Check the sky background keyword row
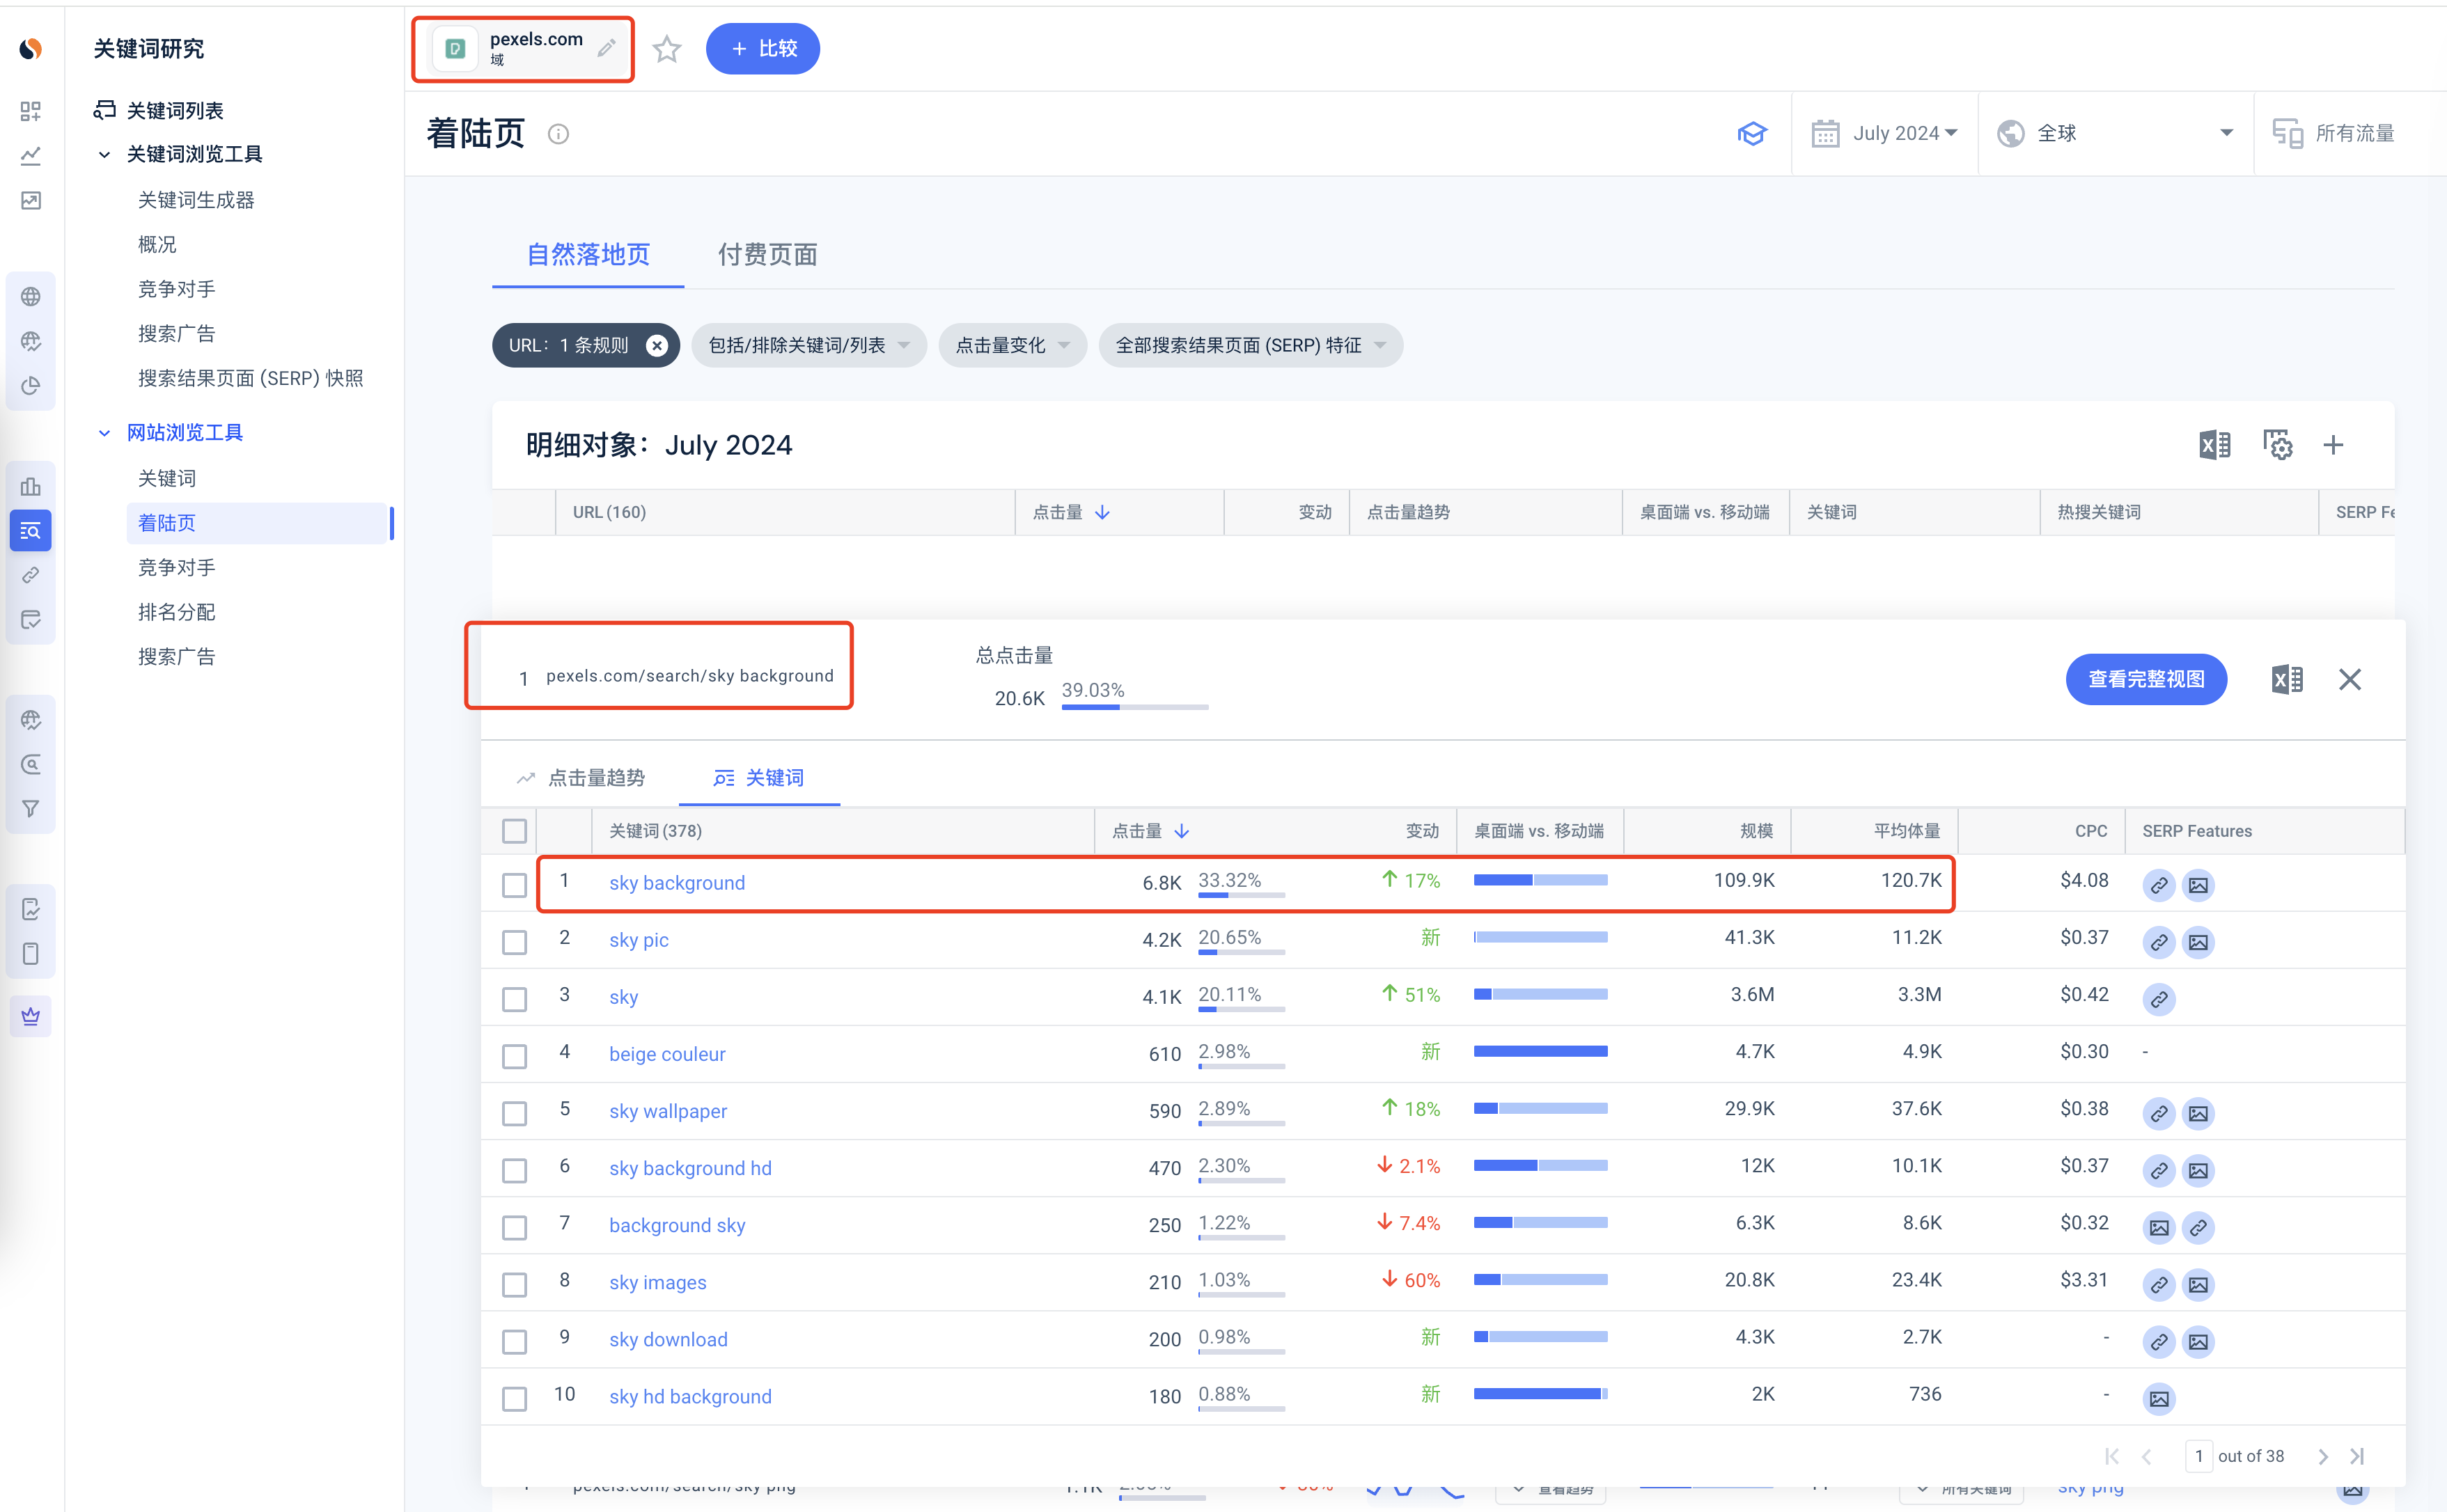The image size is (2447, 1512). (514, 885)
